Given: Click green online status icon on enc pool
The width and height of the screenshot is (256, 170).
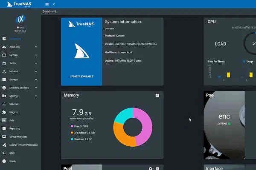Looking at the screenshot, I should point(229,124).
